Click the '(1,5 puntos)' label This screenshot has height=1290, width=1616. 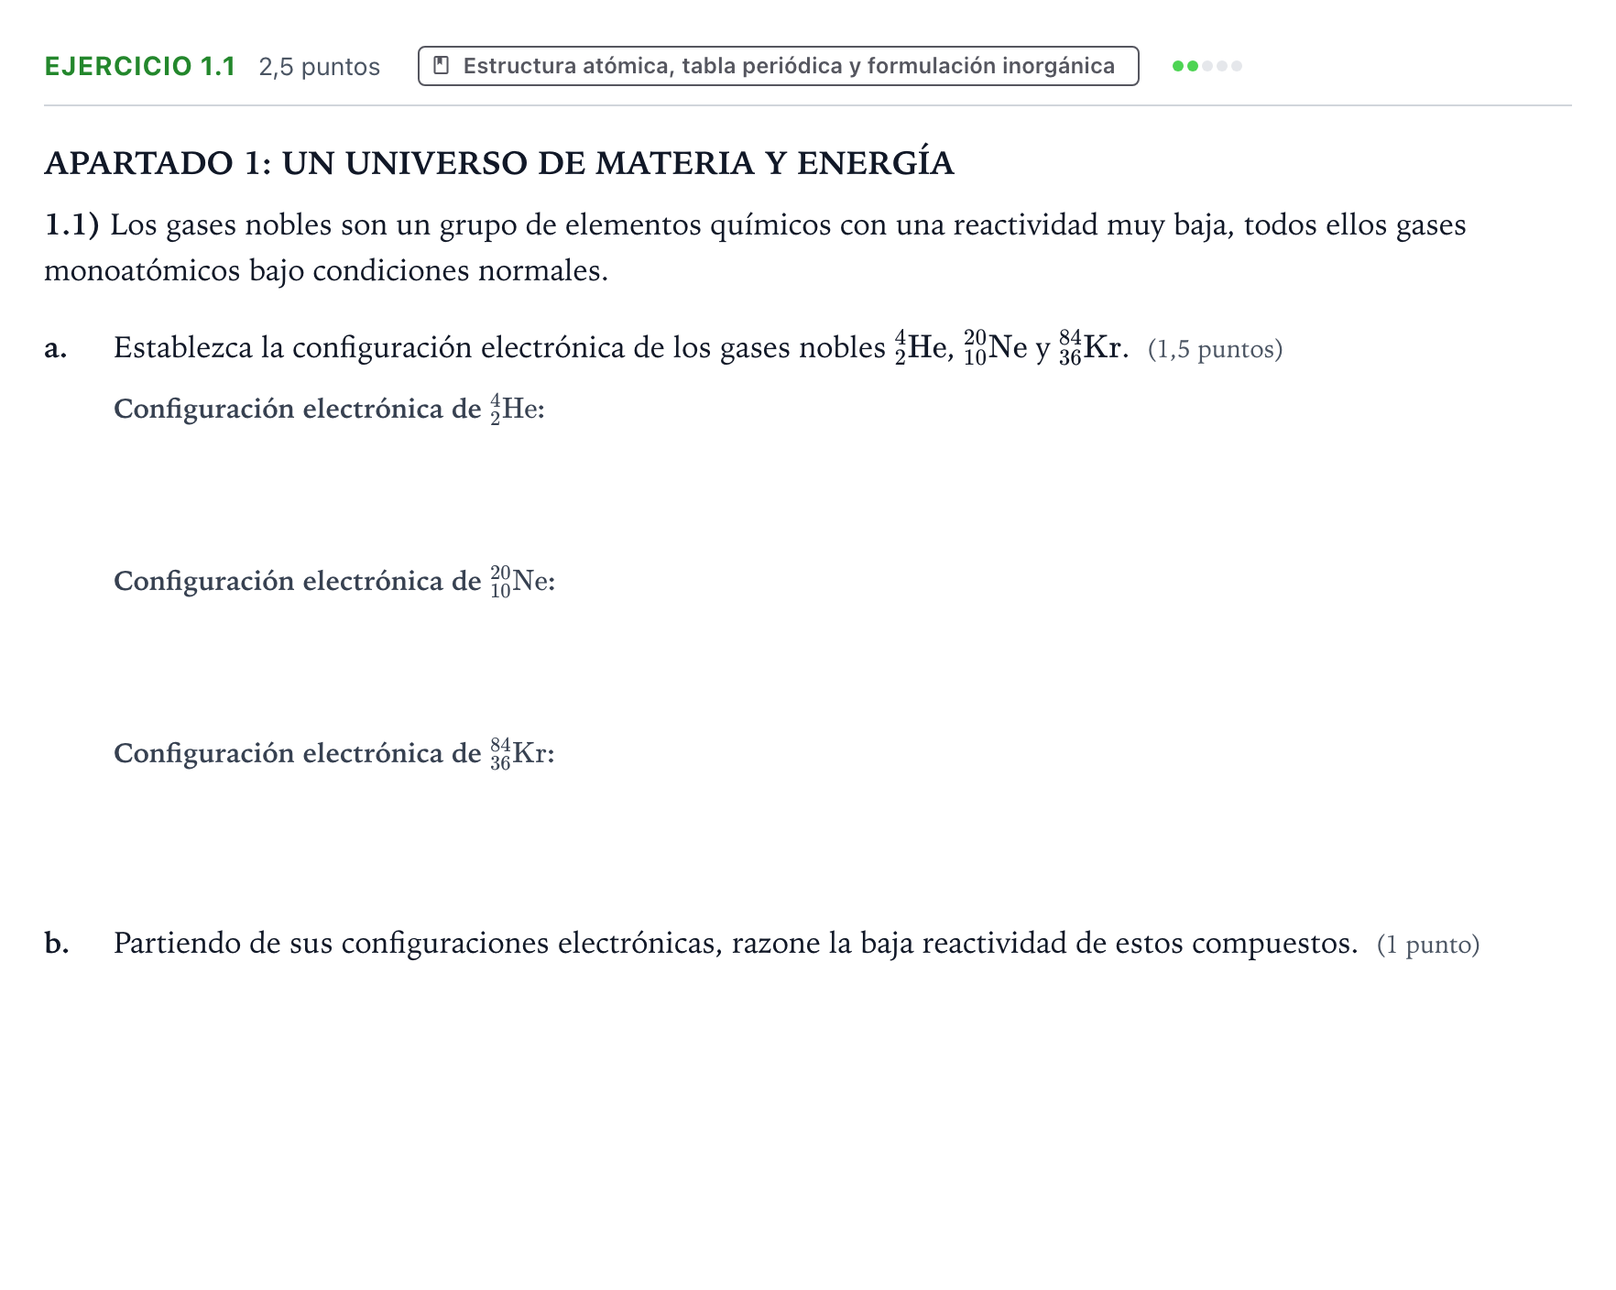coord(1215,349)
